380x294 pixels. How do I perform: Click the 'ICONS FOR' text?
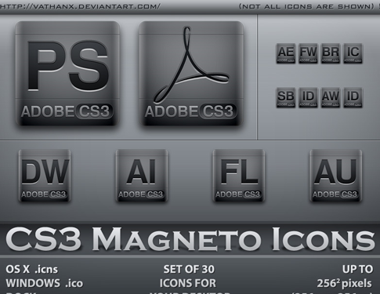[187, 283]
